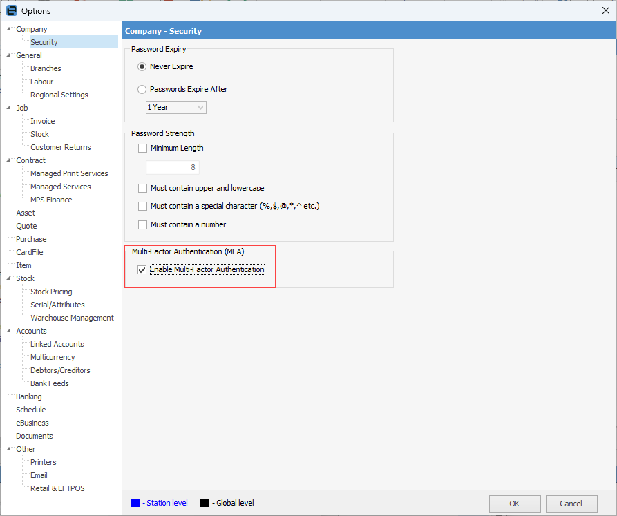Open Stock Pricing options

(x=51, y=292)
